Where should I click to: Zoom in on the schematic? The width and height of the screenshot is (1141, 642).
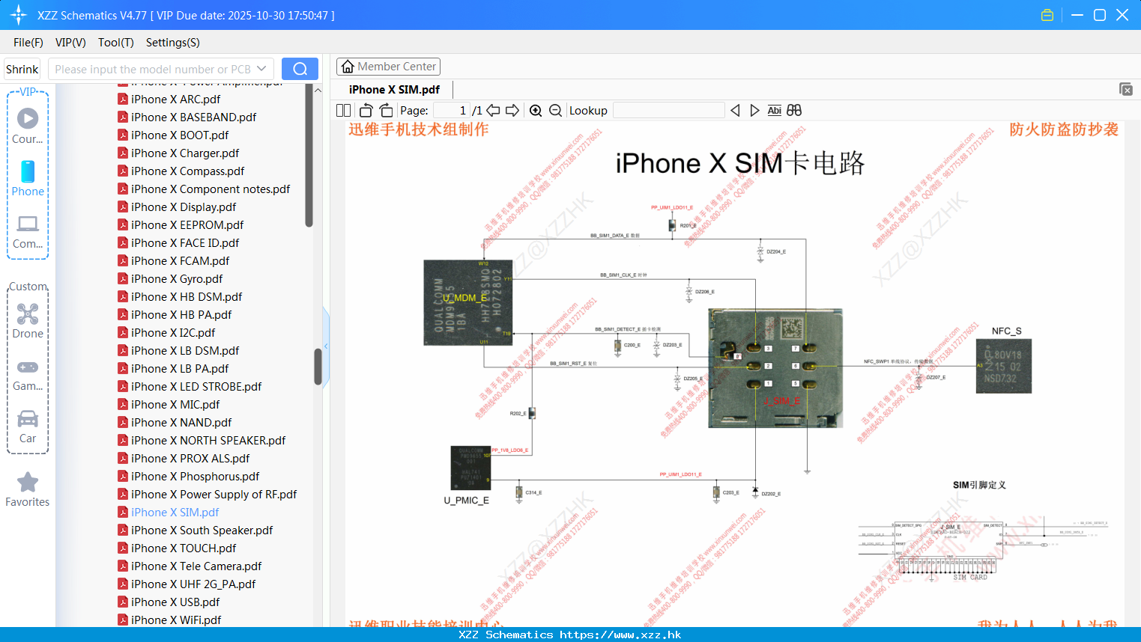[x=536, y=110]
